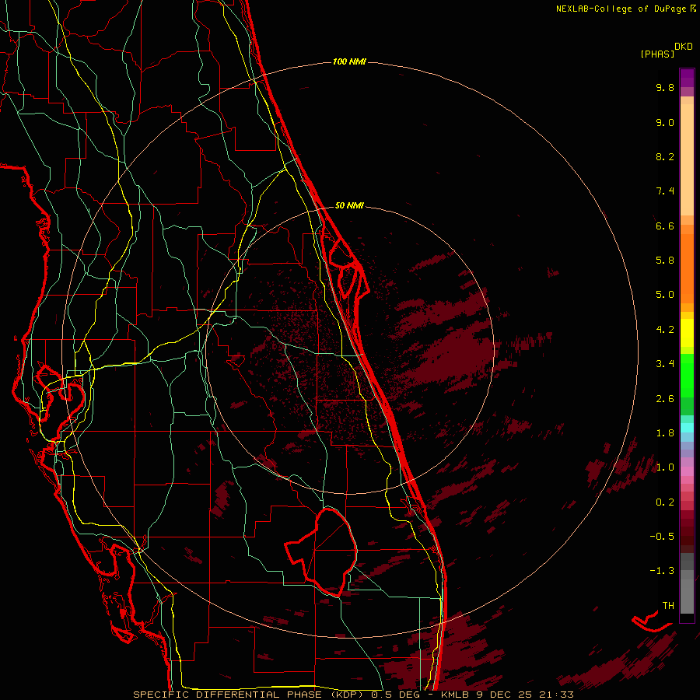Click the pink segment of the color bar
The width and height of the screenshot is (700, 700).
(687, 471)
